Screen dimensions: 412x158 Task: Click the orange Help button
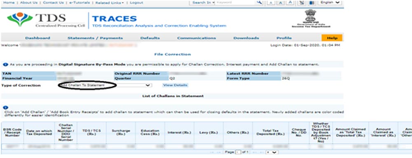click(x=332, y=38)
